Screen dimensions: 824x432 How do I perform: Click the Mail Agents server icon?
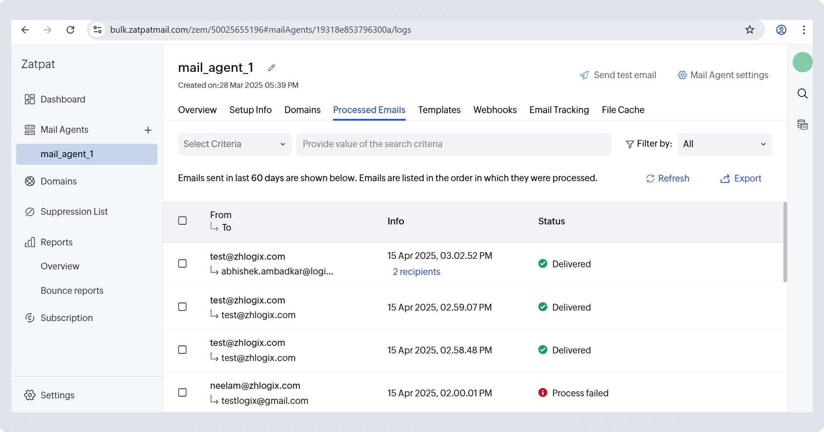coord(30,130)
